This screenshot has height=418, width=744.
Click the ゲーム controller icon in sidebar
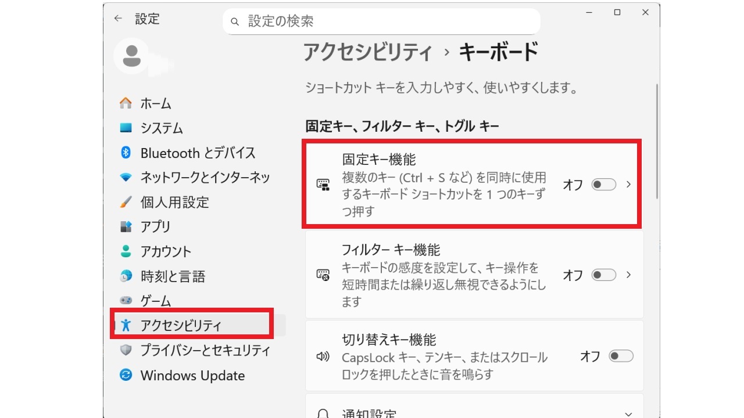pyautogui.click(x=126, y=301)
